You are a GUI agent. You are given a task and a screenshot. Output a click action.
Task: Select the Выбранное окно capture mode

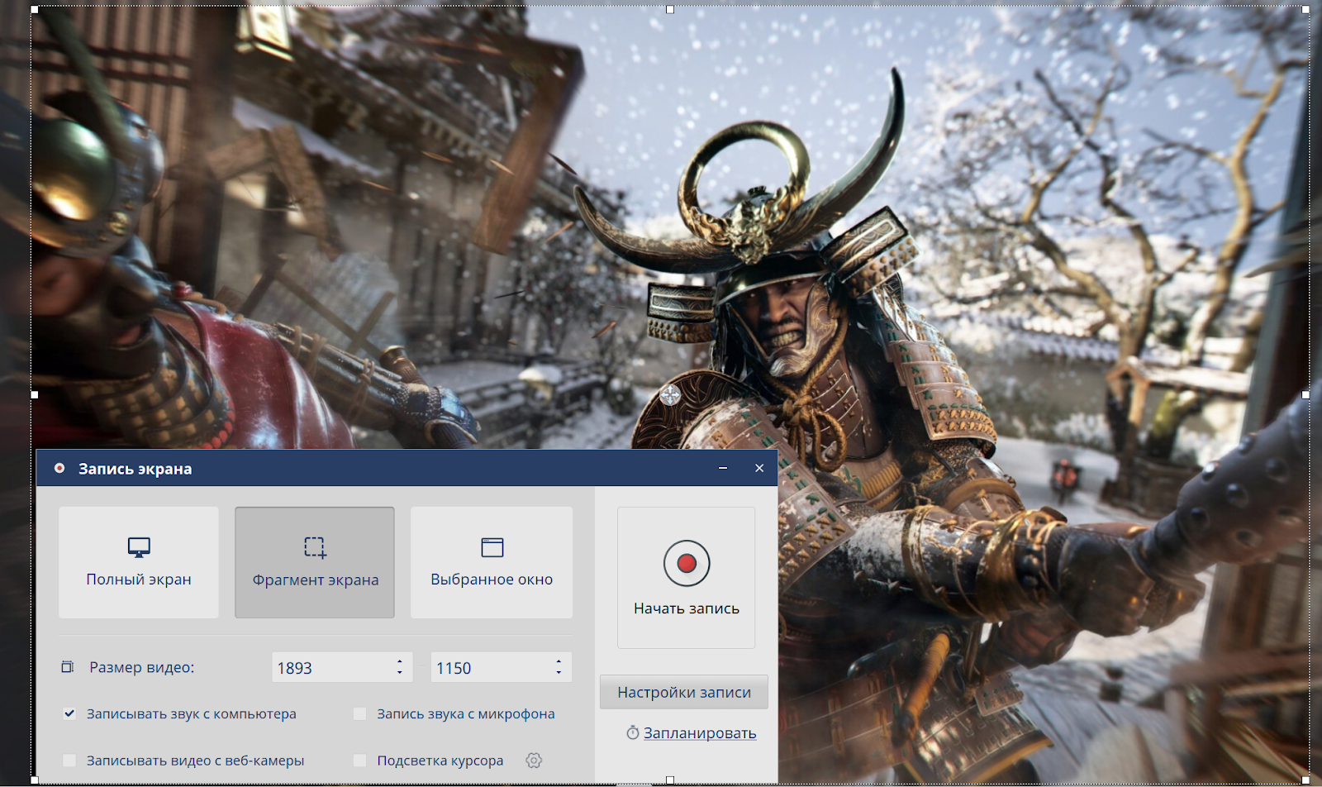tap(492, 562)
